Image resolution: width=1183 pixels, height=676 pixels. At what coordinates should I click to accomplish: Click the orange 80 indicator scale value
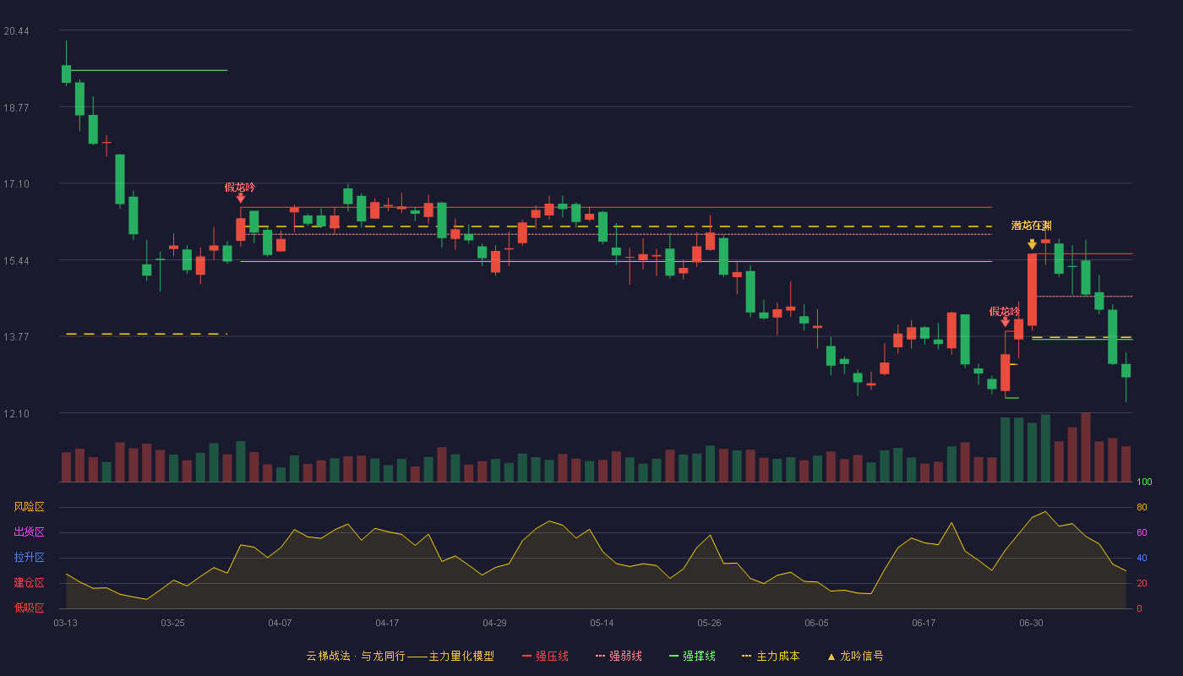click(x=1142, y=507)
